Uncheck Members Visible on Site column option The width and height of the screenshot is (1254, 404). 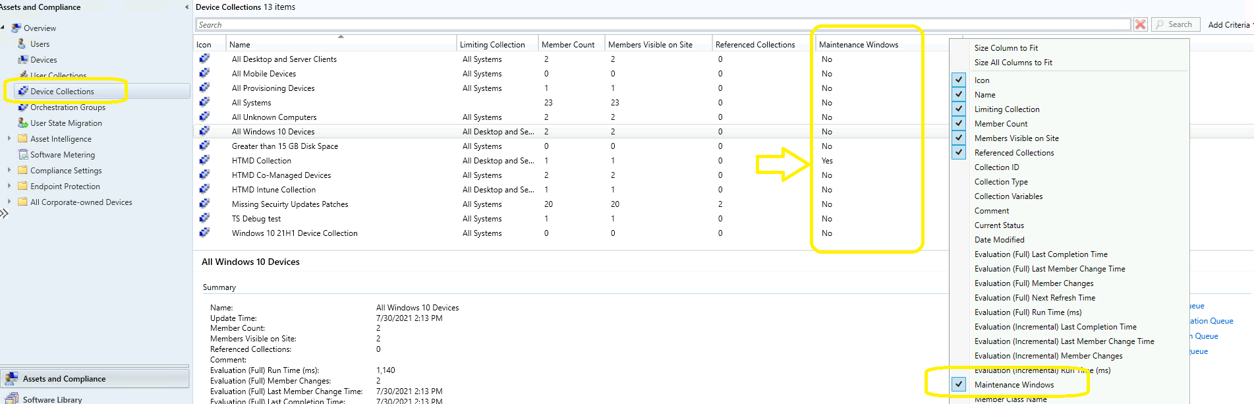(x=959, y=138)
